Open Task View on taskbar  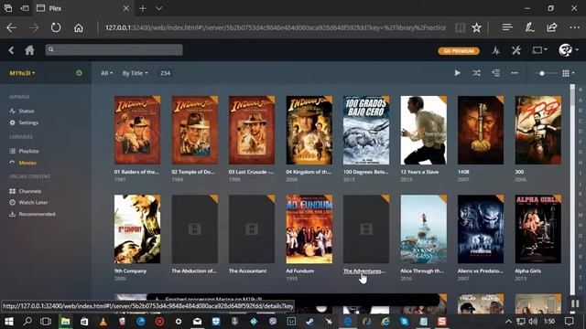(46, 321)
